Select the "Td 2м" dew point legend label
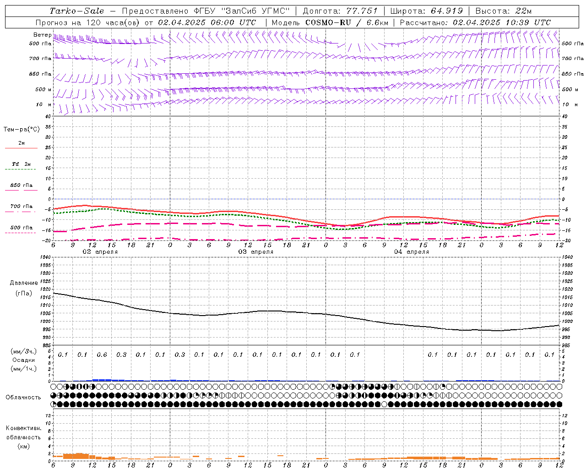This screenshot has height=469, width=586. pos(22,164)
